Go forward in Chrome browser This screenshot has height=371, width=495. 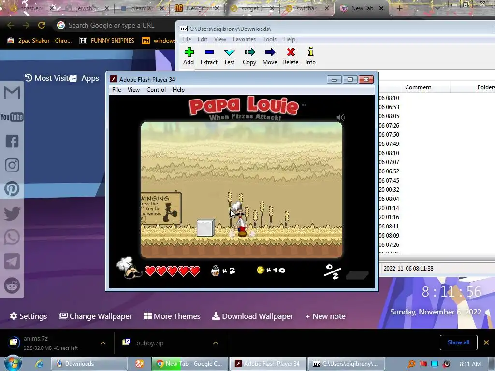26,25
